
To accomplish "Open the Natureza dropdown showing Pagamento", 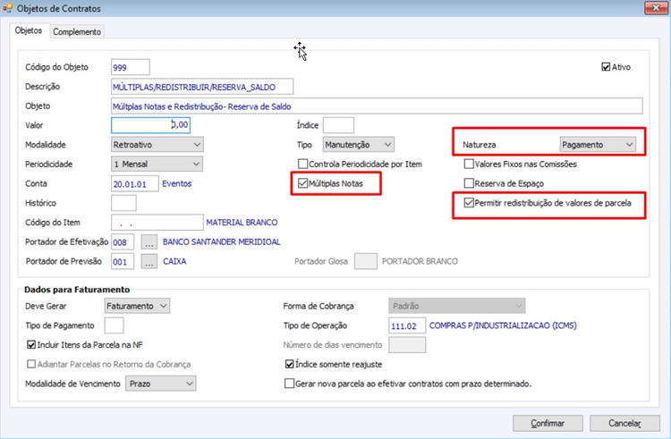I will pyautogui.click(x=598, y=145).
